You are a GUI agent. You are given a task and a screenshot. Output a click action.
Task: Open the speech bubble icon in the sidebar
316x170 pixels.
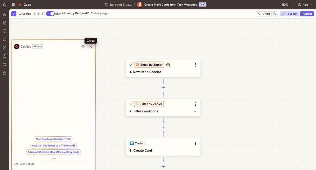point(5,31)
